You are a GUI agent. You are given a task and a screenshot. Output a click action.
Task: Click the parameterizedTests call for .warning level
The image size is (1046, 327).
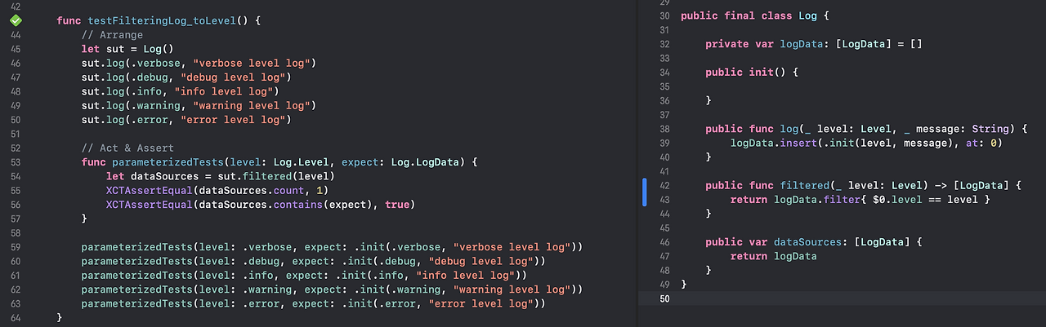pyautogui.click(x=332, y=289)
